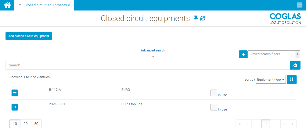Toggle In use for EURO top unit
The width and height of the screenshot is (306, 131).
(x=214, y=107)
